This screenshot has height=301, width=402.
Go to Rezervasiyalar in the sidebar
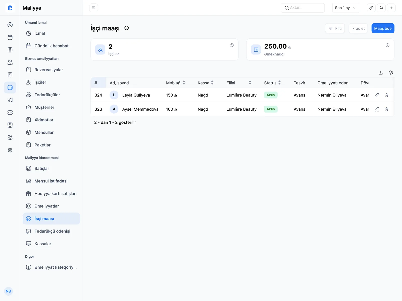(51, 70)
